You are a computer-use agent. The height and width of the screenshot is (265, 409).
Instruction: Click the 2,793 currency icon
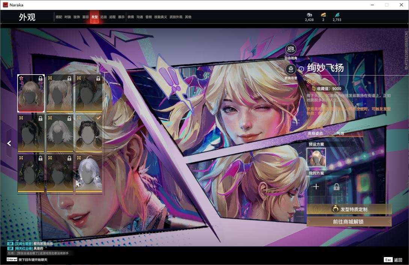coord(337,15)
